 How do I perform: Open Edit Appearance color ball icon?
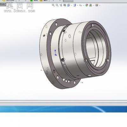pyautogui.click(x=87, y=5)
